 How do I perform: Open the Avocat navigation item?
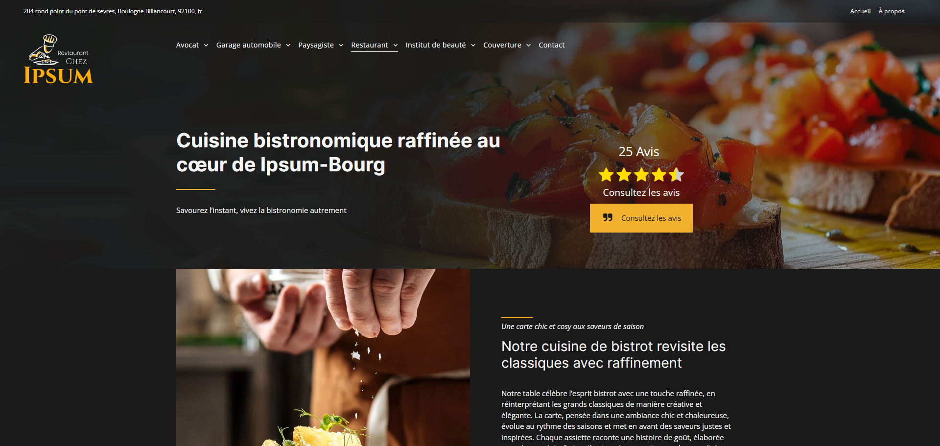[x=188, y=45]
